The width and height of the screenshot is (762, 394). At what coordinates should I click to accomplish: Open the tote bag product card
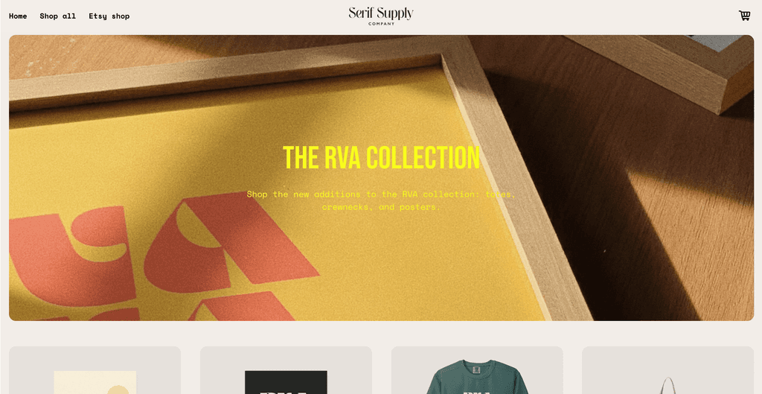[667, 370]
